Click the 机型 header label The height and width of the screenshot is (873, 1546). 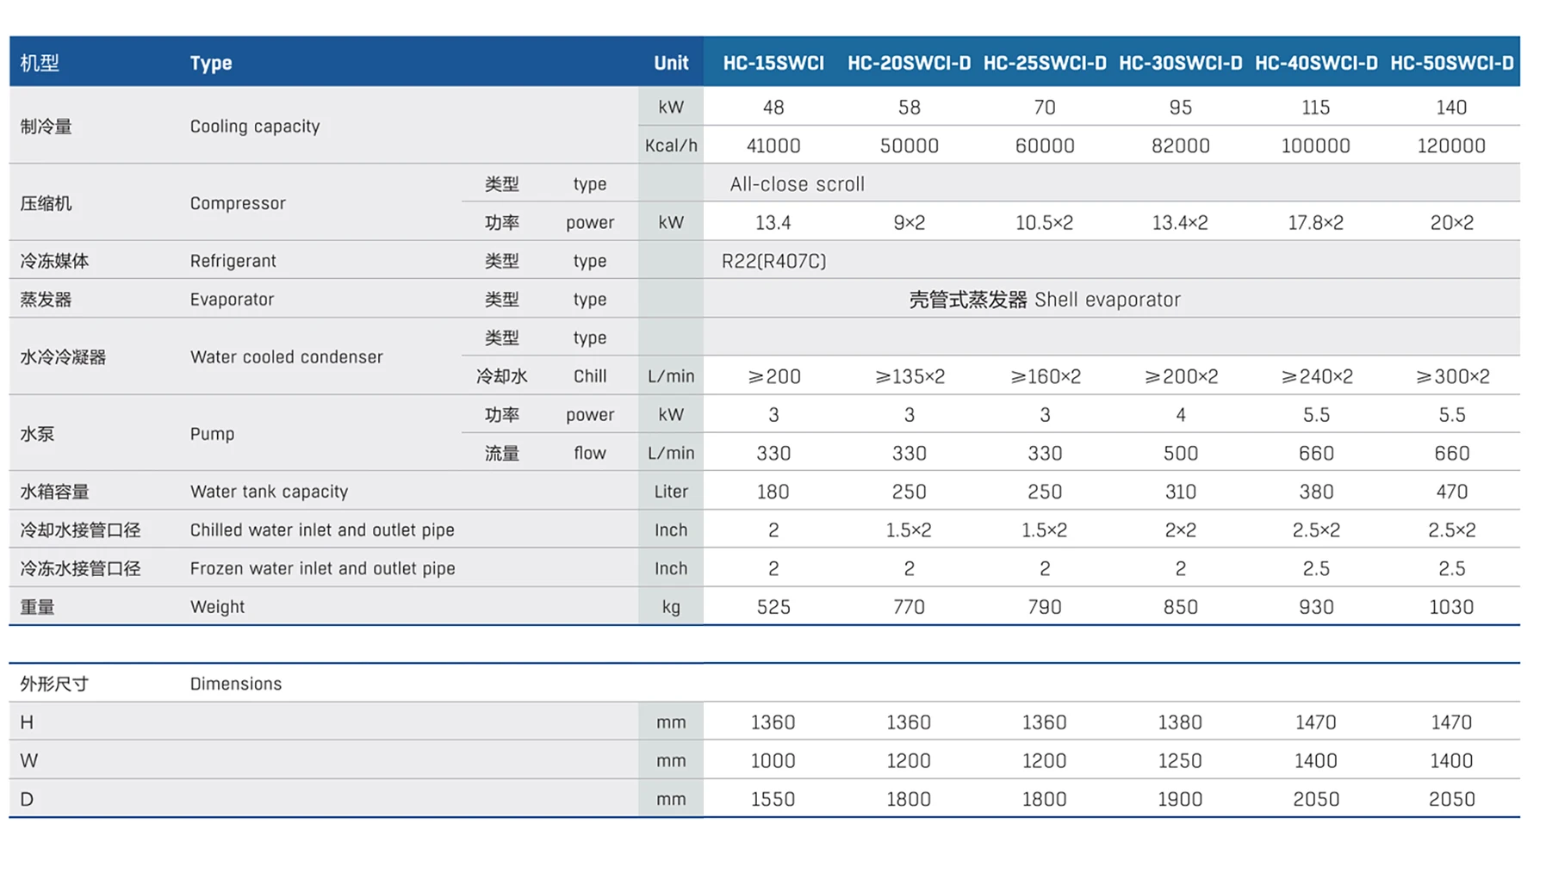[40, 63]
